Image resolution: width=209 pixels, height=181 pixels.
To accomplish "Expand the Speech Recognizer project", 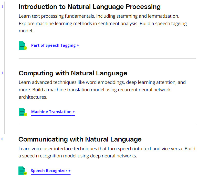I will click(x=51, y=171).
